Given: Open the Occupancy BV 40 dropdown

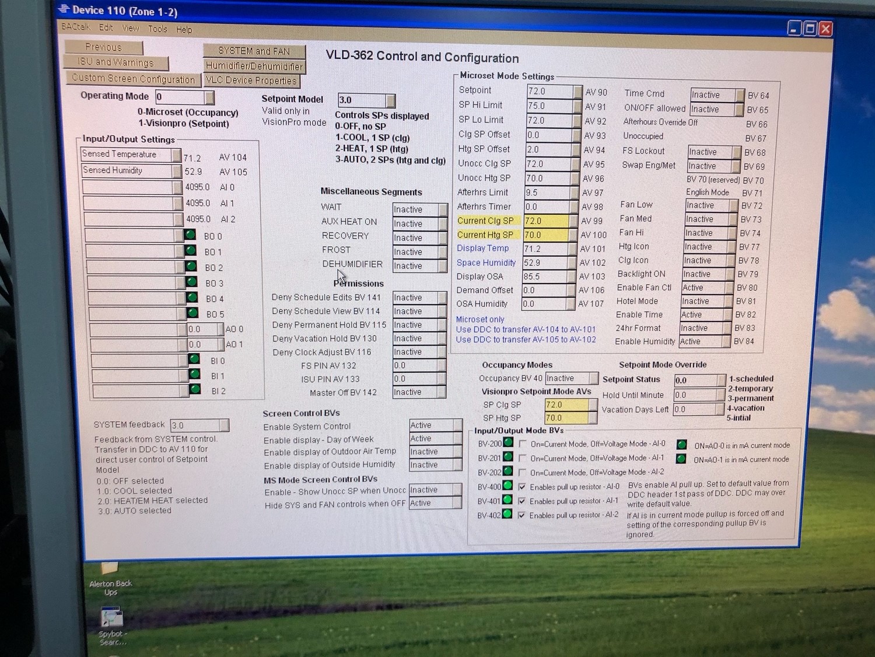Looking at the screenshot, I should click(593, 379).
